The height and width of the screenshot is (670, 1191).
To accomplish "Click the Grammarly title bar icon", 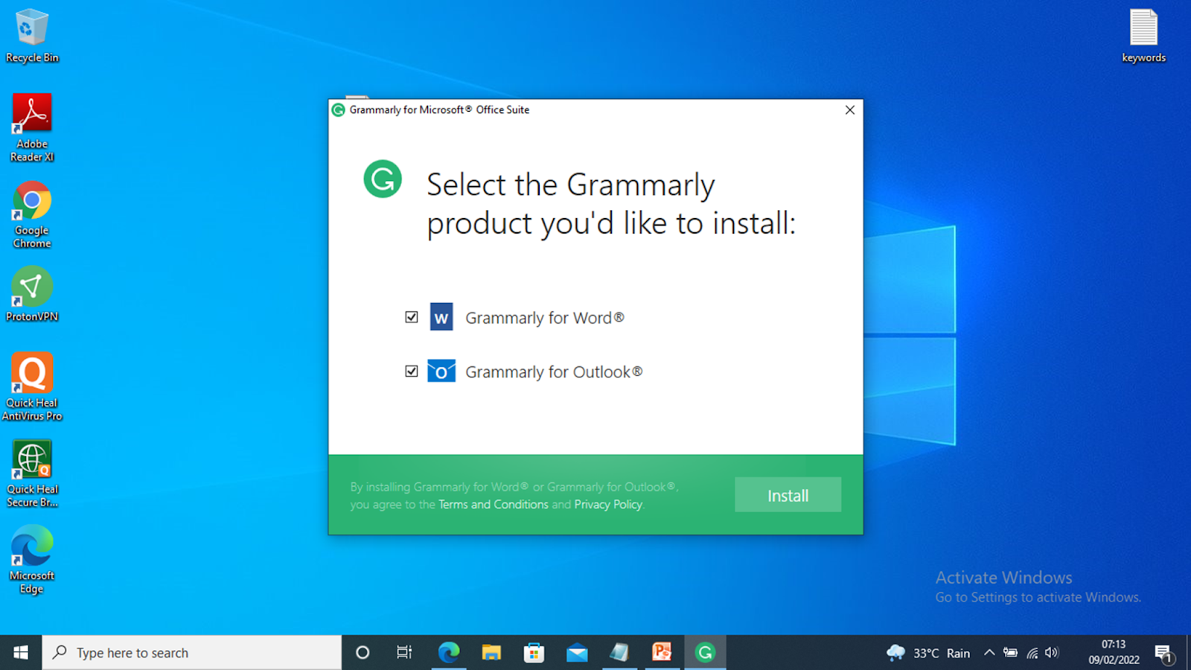I will tap(338, 110).
